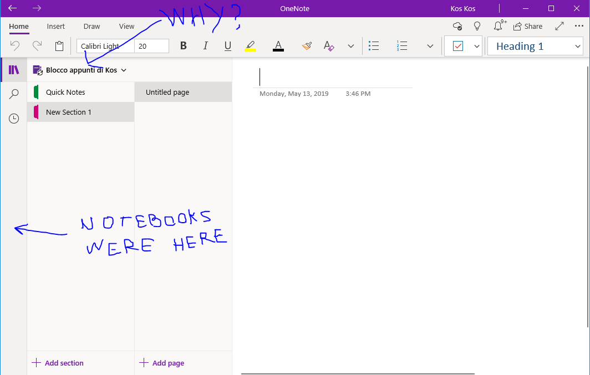590x375 pixels.
Task: Open notifications via the bell icon
Action: (498, 26)
